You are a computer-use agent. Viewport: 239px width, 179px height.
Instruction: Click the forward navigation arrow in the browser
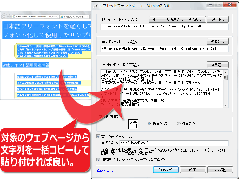[x=10, y=16]
